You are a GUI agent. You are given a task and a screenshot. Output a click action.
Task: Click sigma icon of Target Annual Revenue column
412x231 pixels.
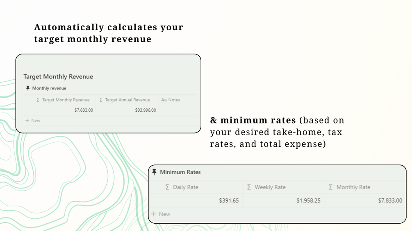coord(101,100)
